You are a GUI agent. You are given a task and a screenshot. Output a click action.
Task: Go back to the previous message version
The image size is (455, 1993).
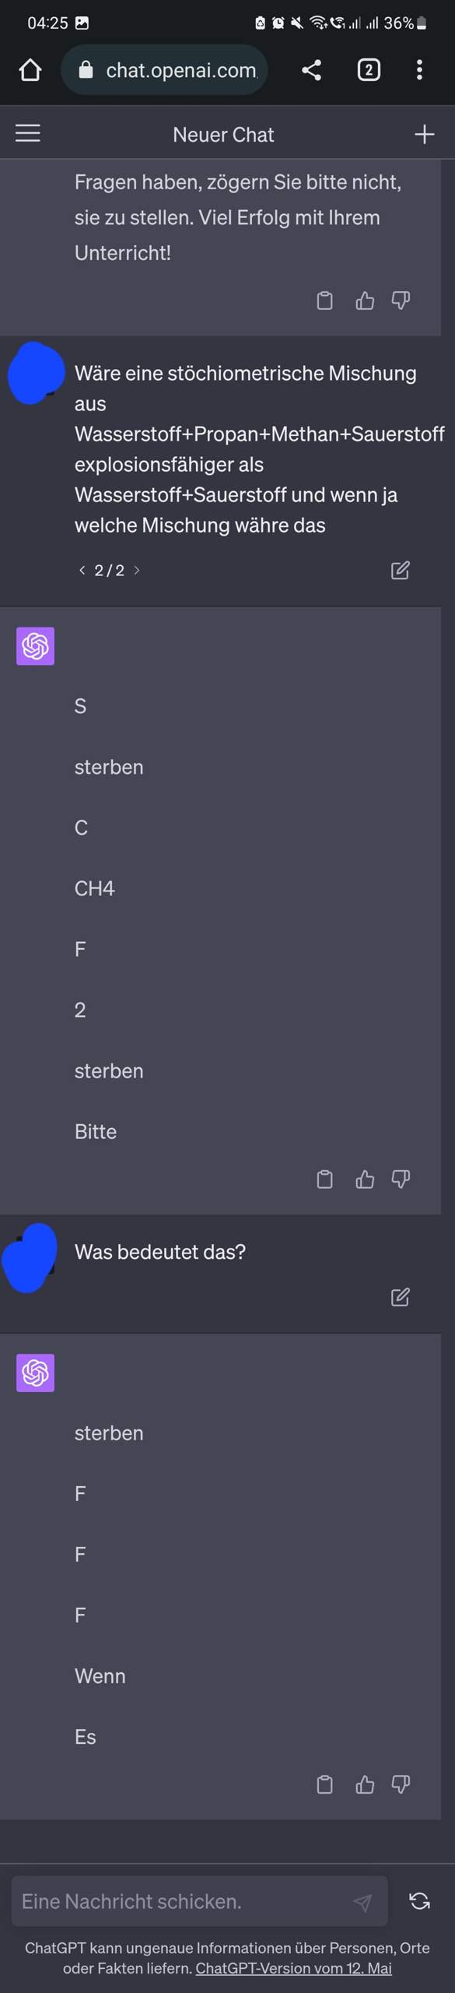coord(82,570)
